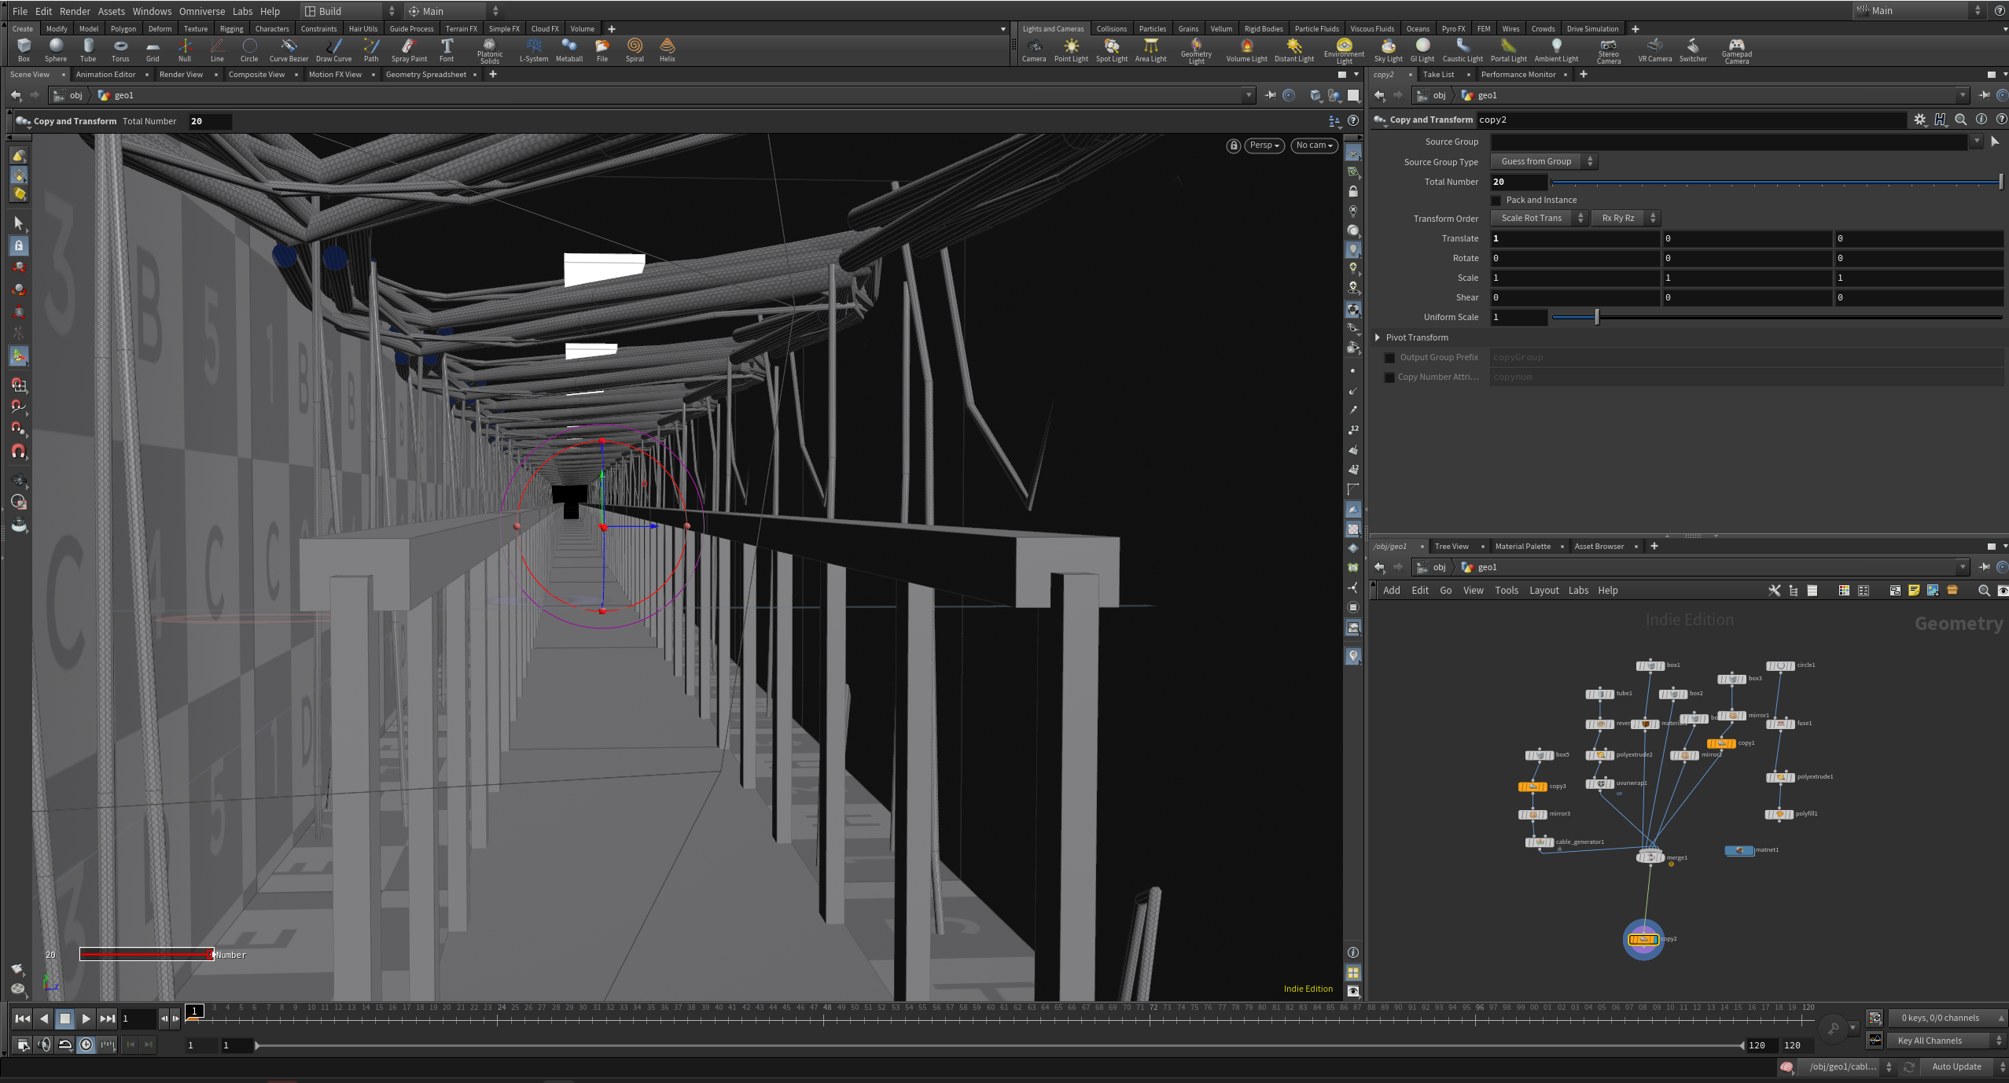This screenshot has width=2009, height=1083.
Task: Select the Box shelf tool
Action: point(24,50)
